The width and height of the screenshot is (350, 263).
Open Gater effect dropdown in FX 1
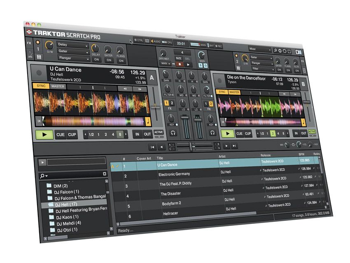[x=73, y=52]
